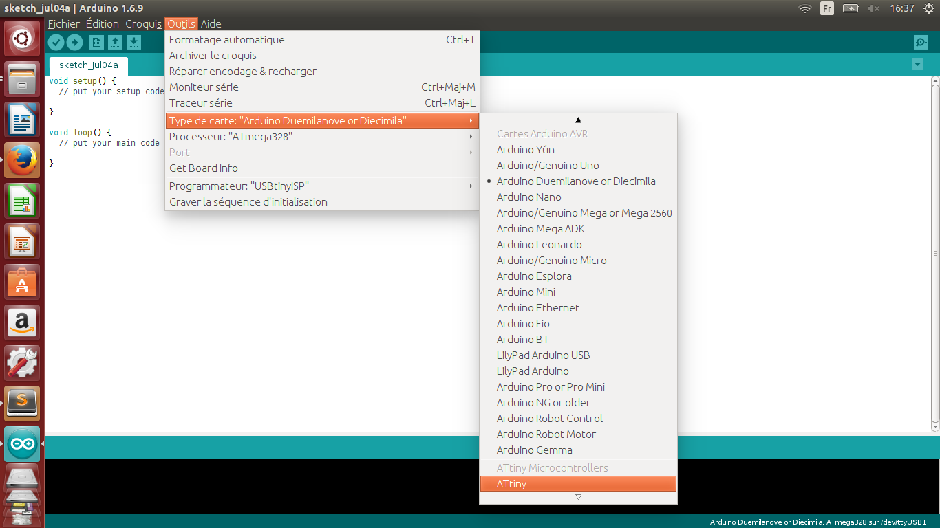Click the Upload arrow toolbar icon
The height and width of the screenshot is (528, 940).
pyautogui.click(x=74, y=43)
